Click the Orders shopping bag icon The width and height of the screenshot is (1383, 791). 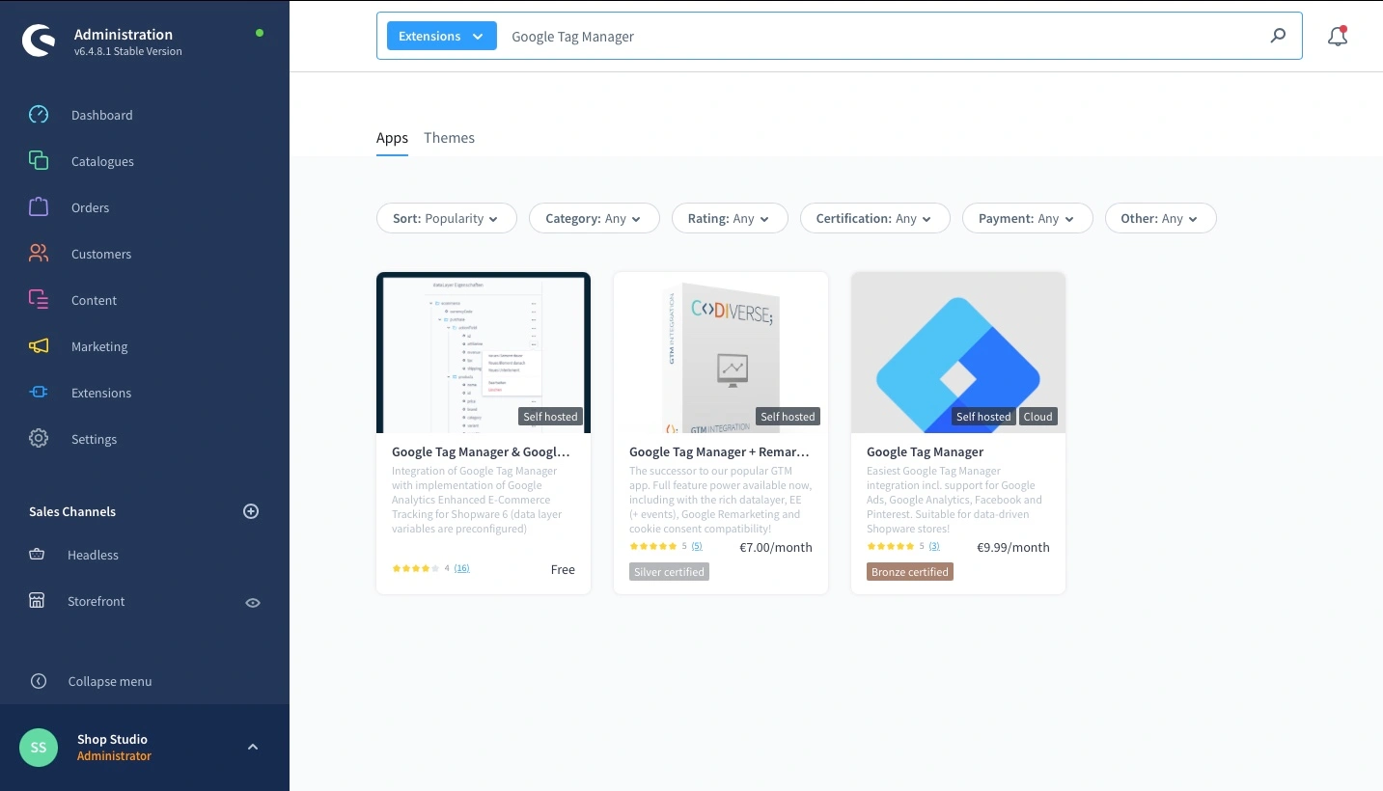click(39, 207)
